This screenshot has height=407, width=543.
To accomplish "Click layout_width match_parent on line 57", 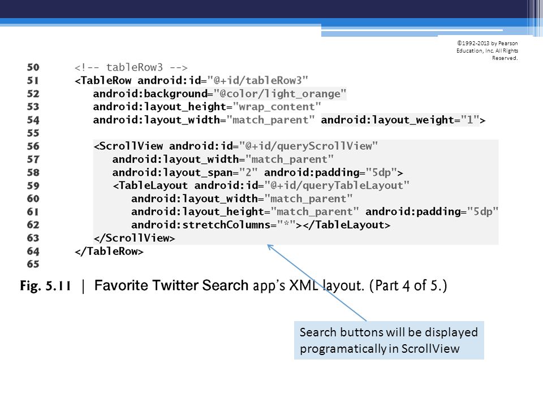I will 223,159.
